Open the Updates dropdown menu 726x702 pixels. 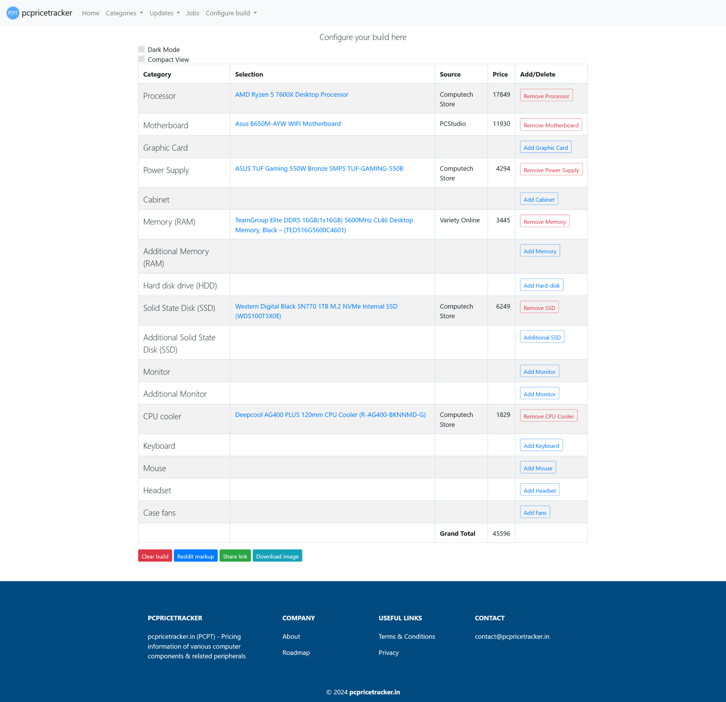(x=165, y=13)
